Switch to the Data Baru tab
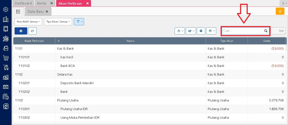Viewport: 288px width, 125px height. (35, 11)
